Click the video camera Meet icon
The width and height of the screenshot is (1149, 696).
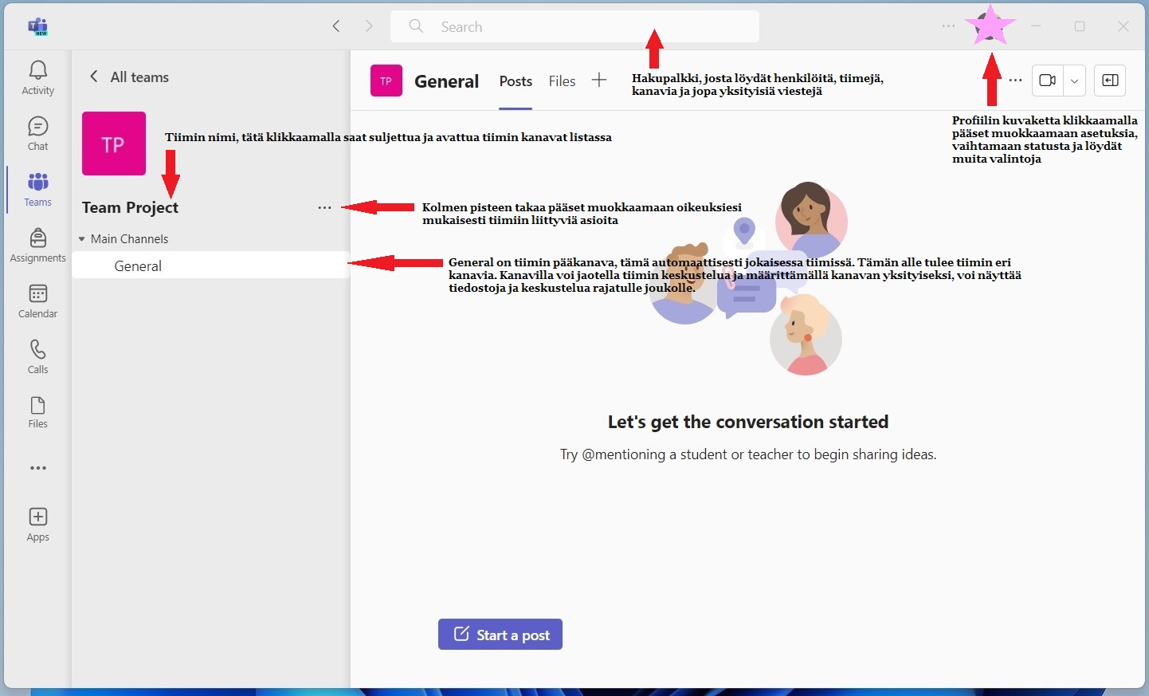point(1048,81)
